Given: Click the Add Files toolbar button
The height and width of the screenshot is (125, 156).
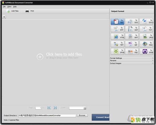Looking at the screenshot, I should tap(12, 11).
